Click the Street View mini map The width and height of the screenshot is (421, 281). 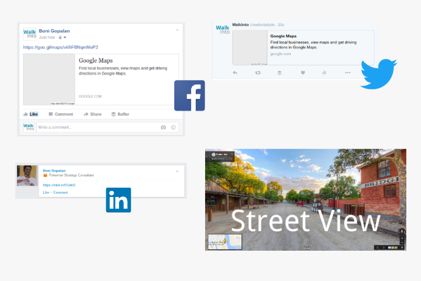[x=225, y=241]
